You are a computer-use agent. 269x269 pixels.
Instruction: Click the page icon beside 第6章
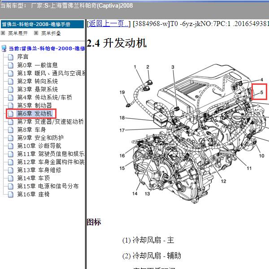11,113
